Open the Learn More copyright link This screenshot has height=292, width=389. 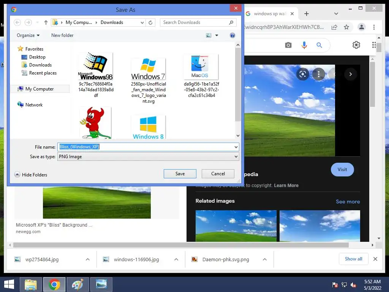286,186
